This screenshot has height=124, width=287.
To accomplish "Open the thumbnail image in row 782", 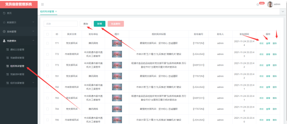I will coord(117,87).
